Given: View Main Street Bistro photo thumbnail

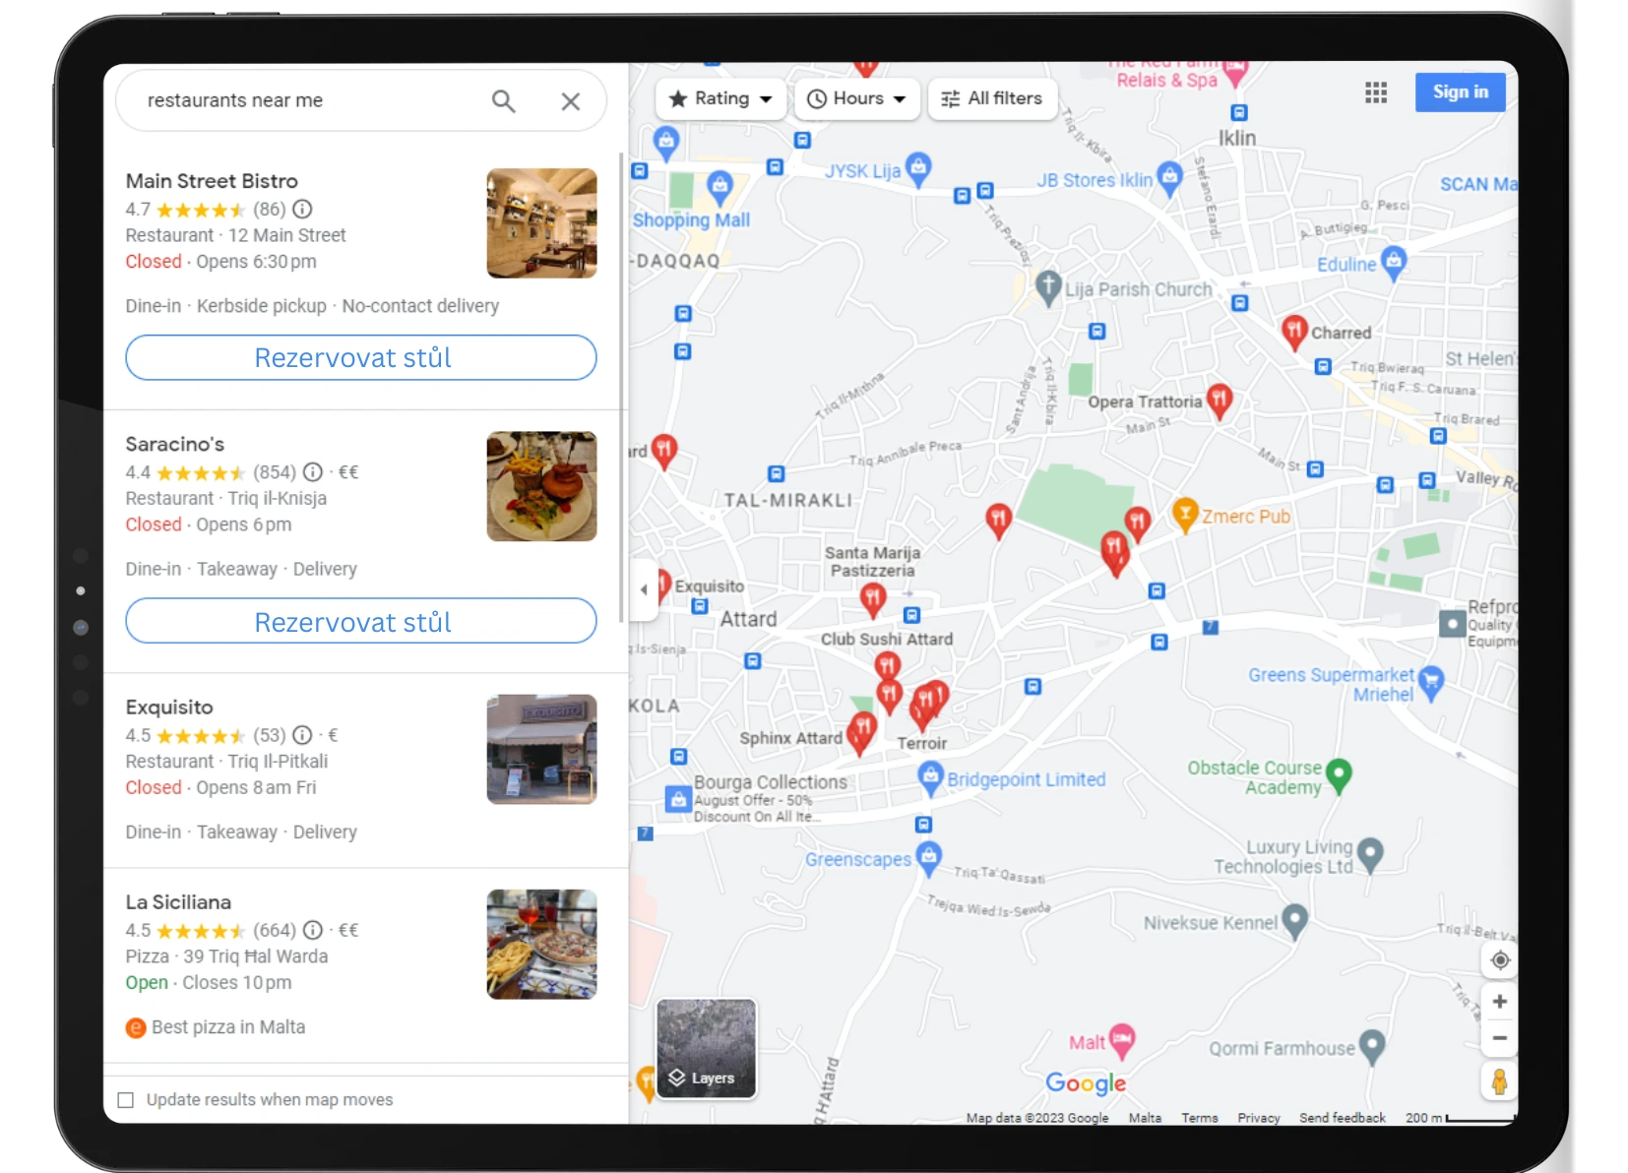Looking at the screenshot, I should 541,223.
